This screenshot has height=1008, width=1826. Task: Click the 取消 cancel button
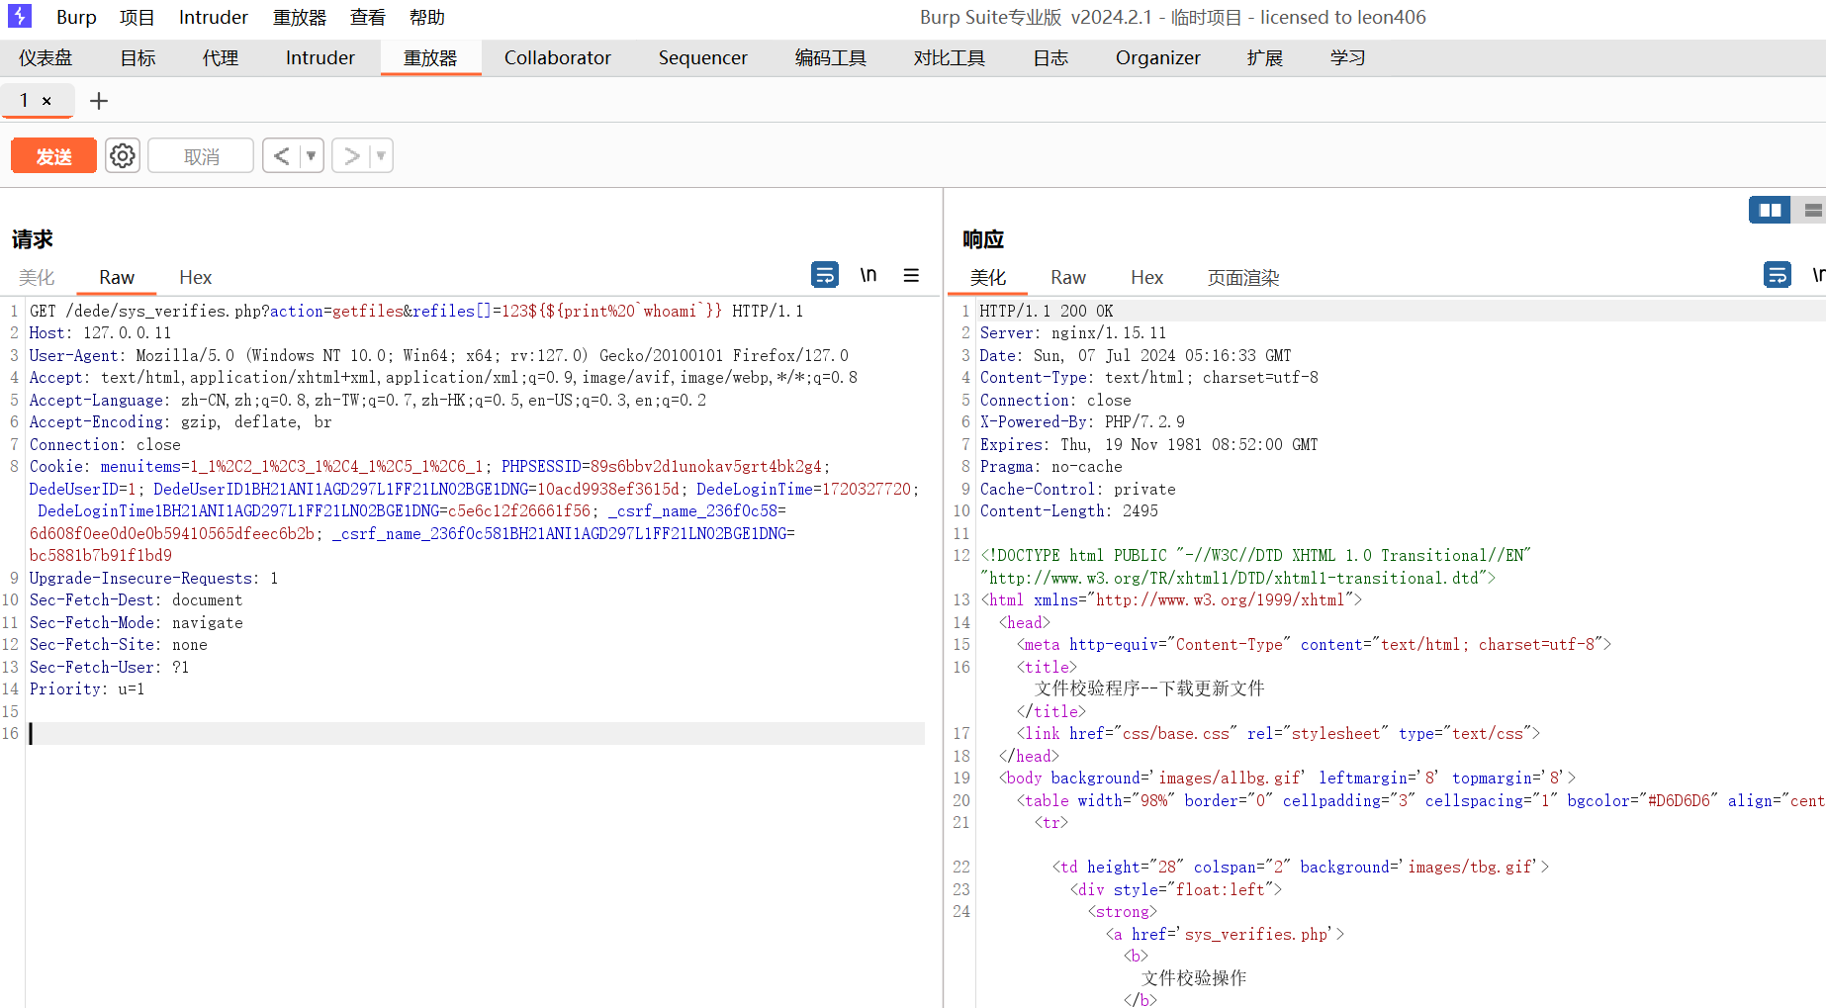201,156
